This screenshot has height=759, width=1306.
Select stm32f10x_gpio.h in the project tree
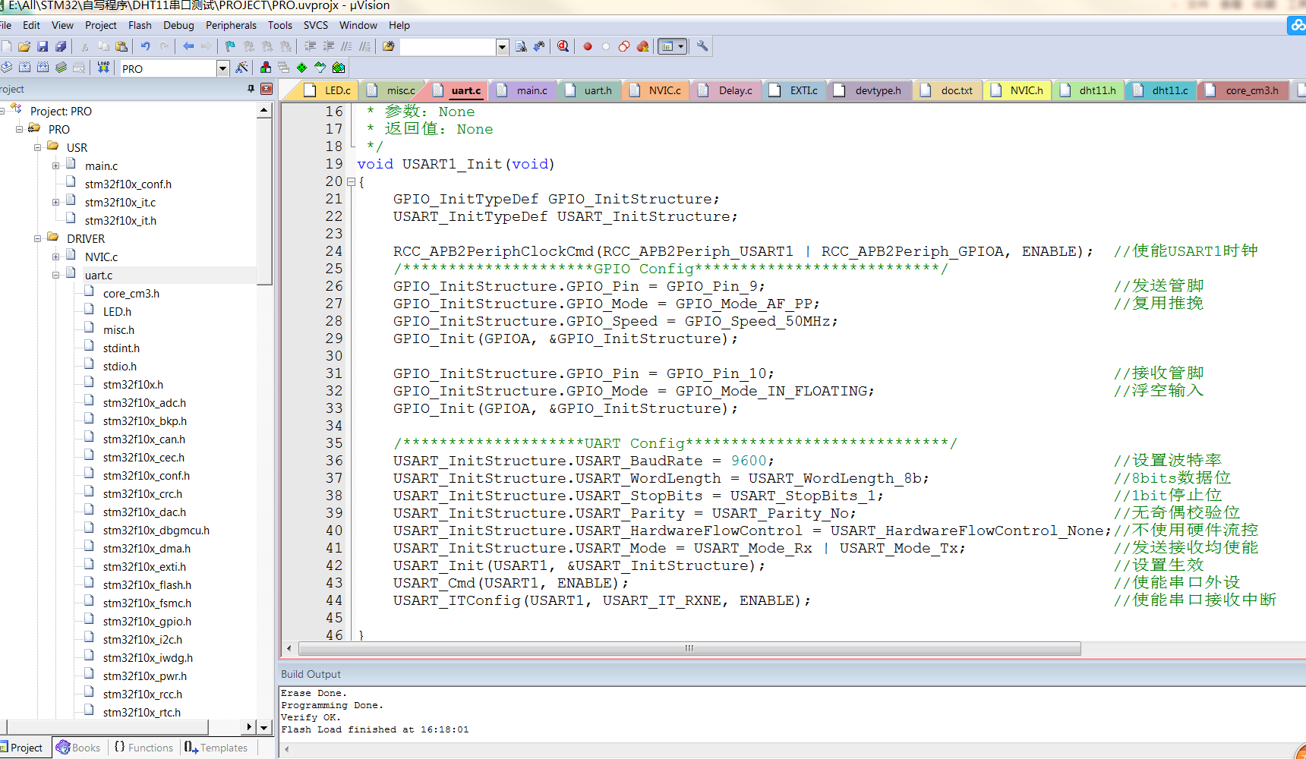pyautogui.click(x=147, y=621)
